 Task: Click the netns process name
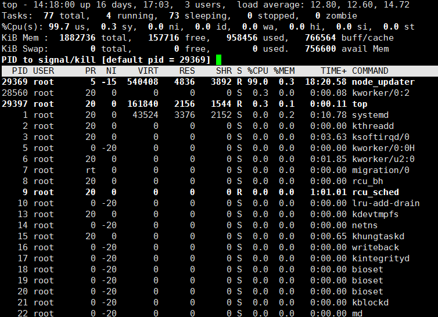[x=365, y=225]
